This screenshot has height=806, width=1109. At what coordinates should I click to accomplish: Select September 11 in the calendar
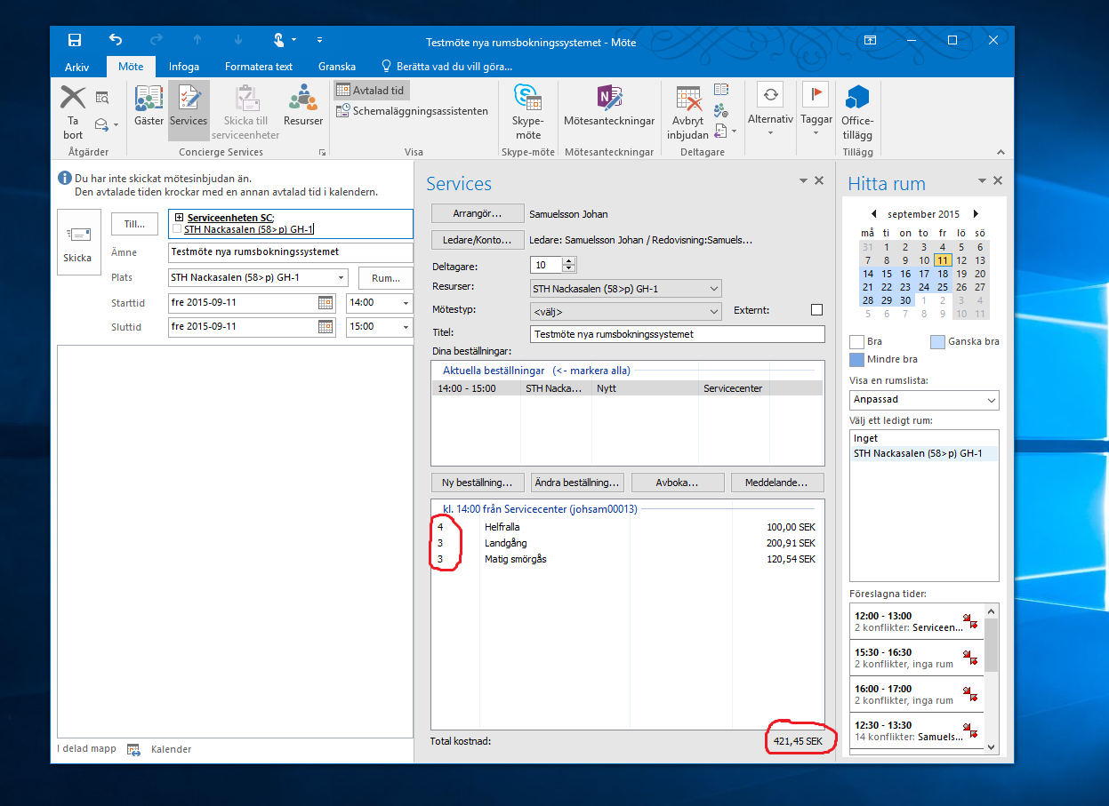943,260
